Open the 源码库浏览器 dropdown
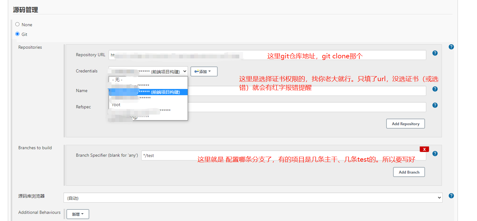The height and width of the screenshot is (221, 477). (253, 198)
